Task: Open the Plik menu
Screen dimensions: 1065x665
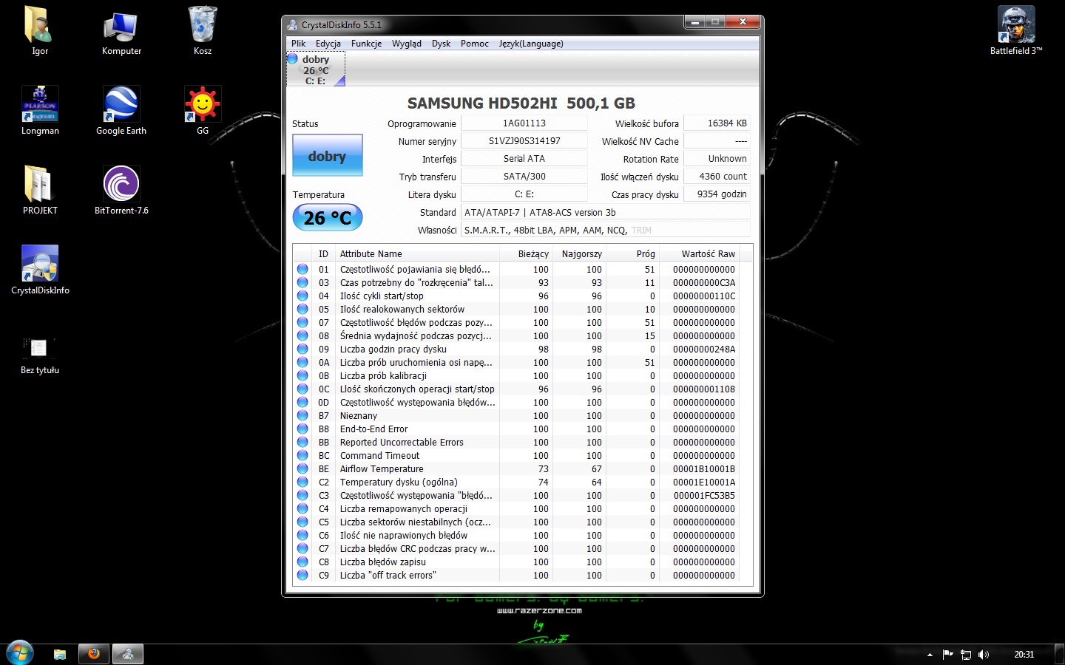Action: click(298, 44)
